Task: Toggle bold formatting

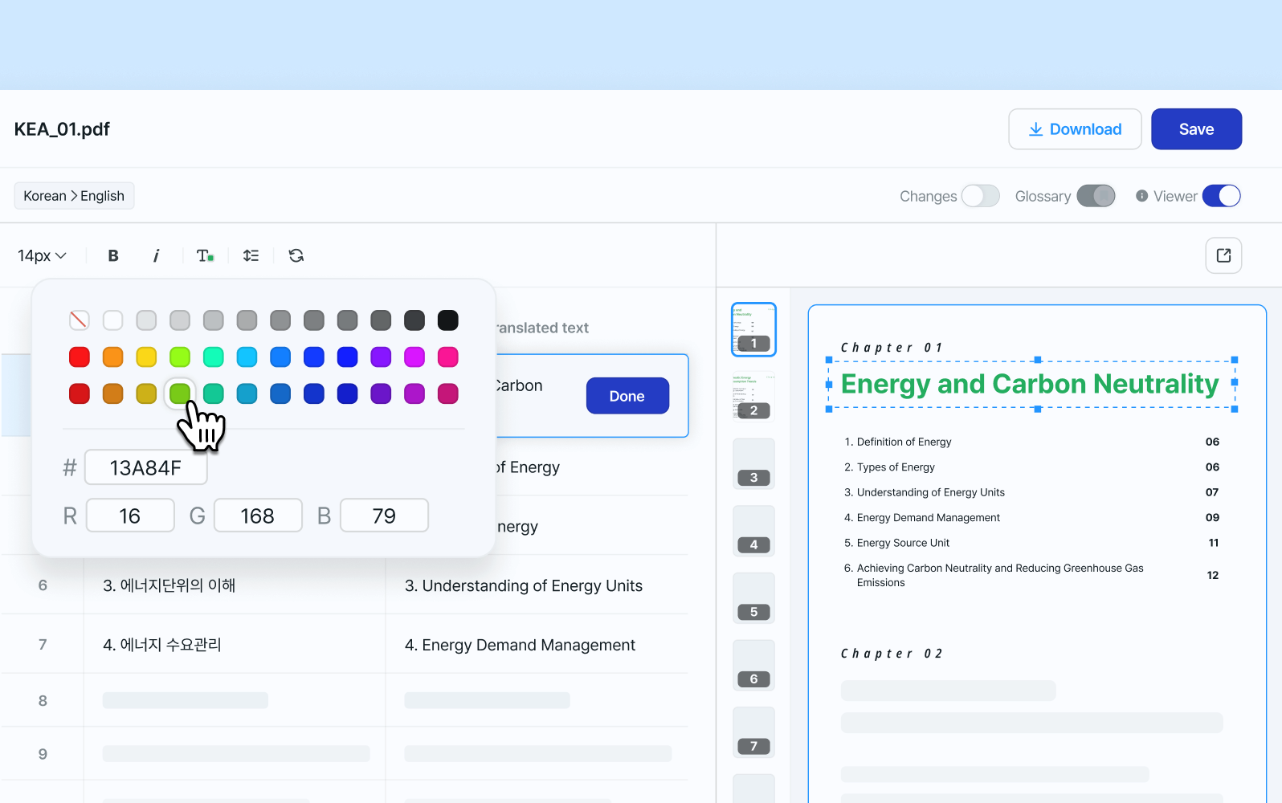Action: click(113, 255)
